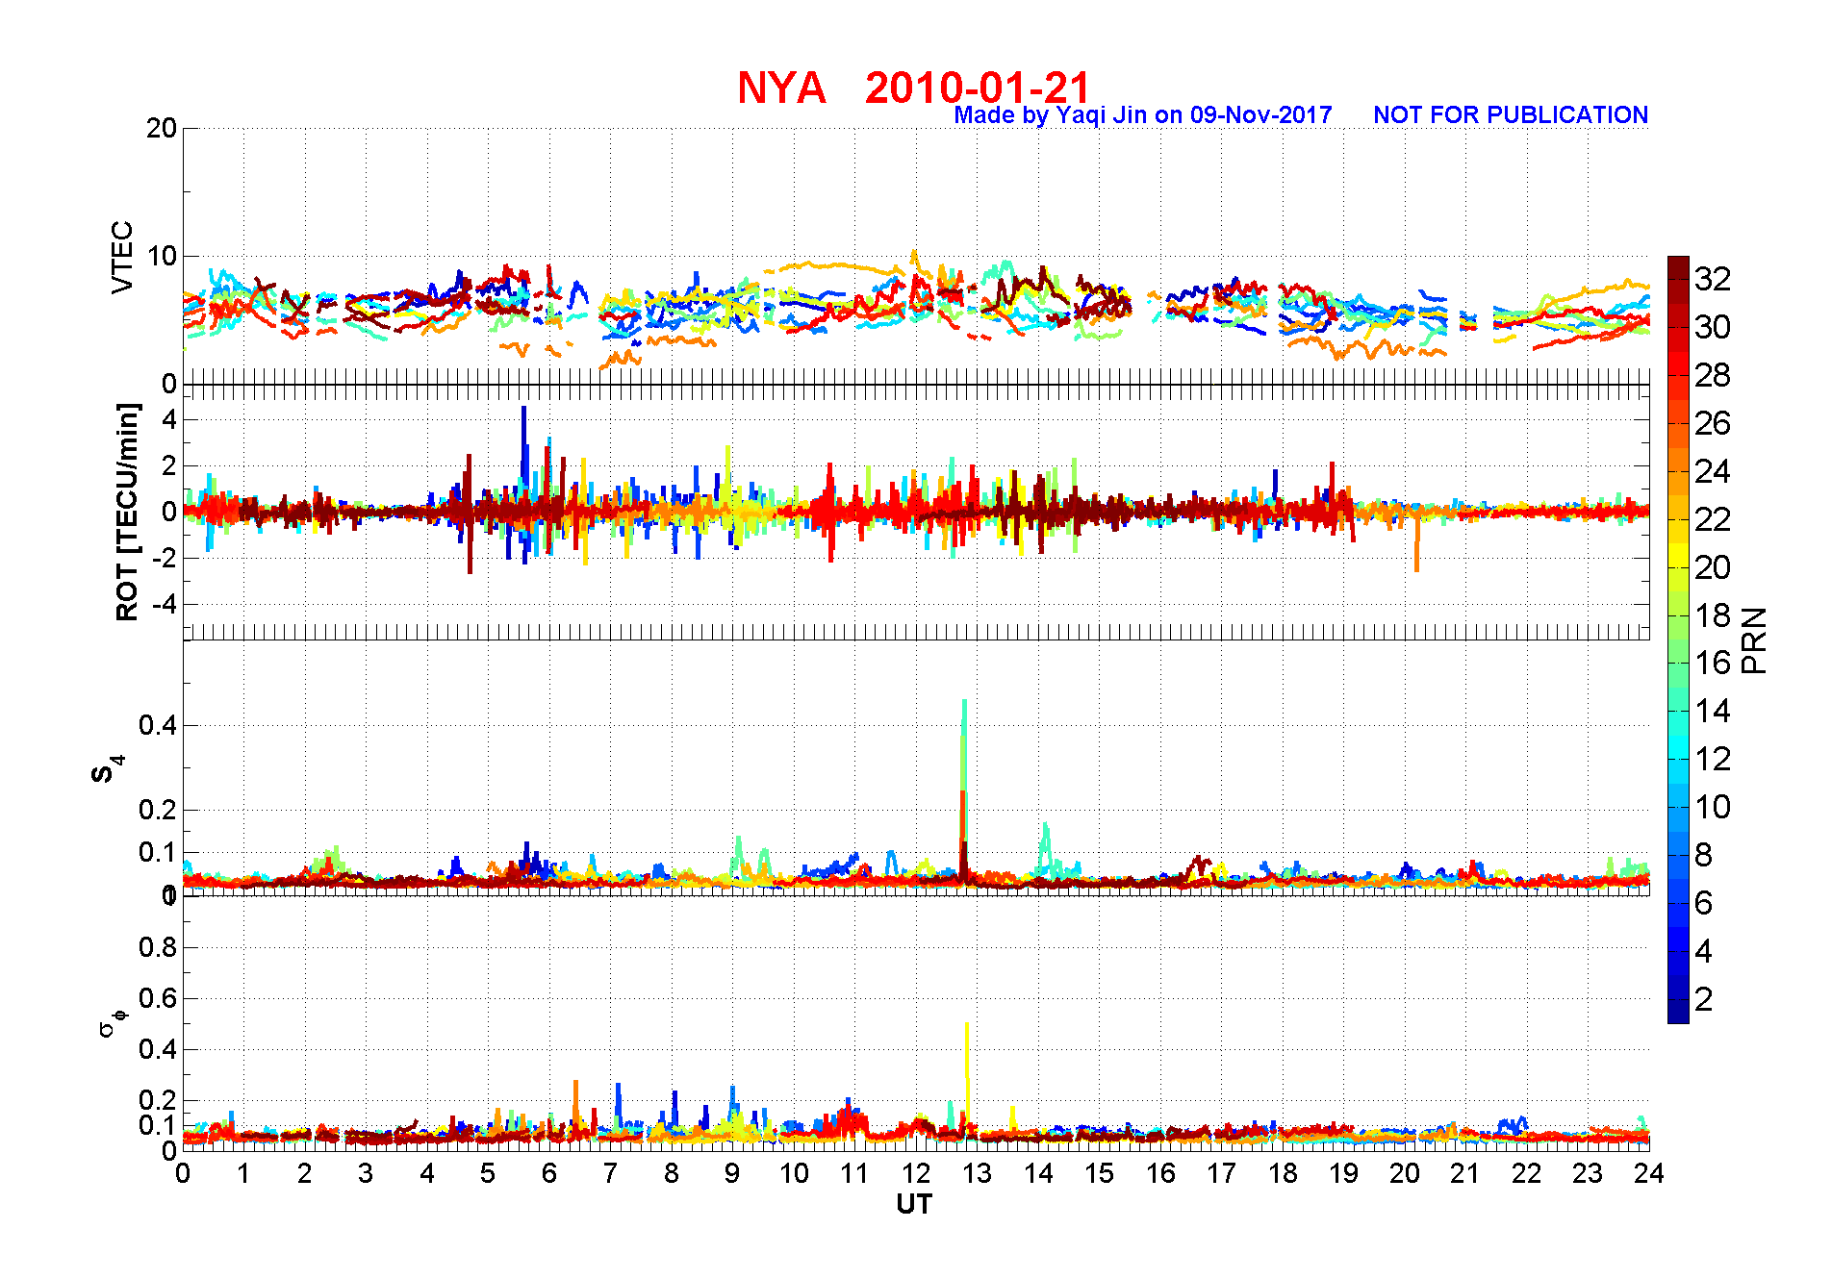Click x-axis tick label 12

pyautogui.click(x=915, y=1173)
